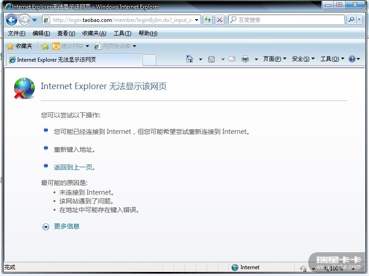This screenshot has height=276, width=369.
Task: Open the 查看(V) menu
Action: pyautogui.click(x=66, y=33)
